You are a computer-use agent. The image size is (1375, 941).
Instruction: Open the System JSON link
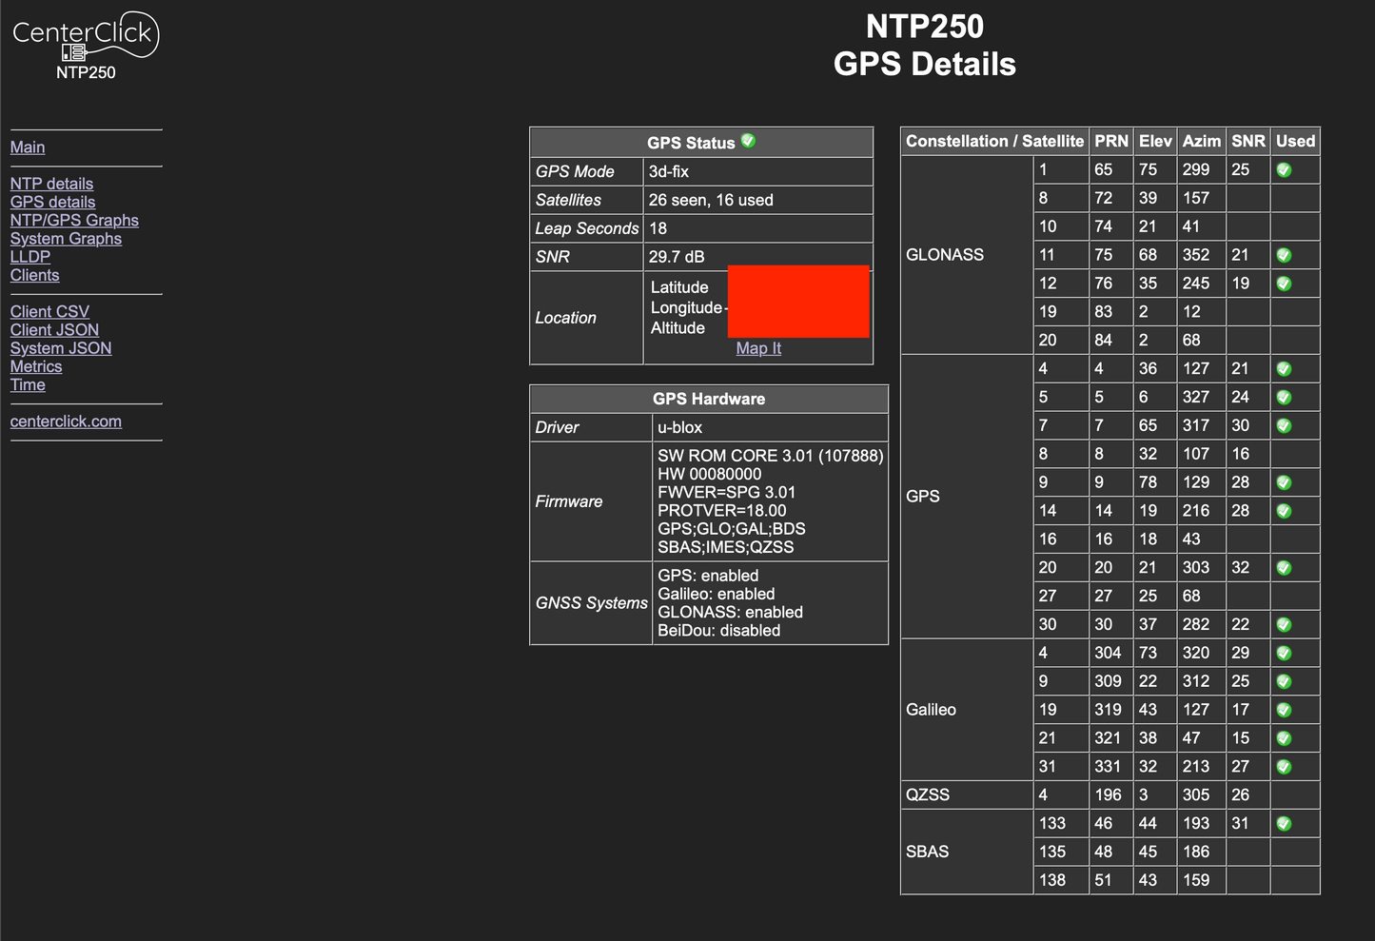click(61, 348)
